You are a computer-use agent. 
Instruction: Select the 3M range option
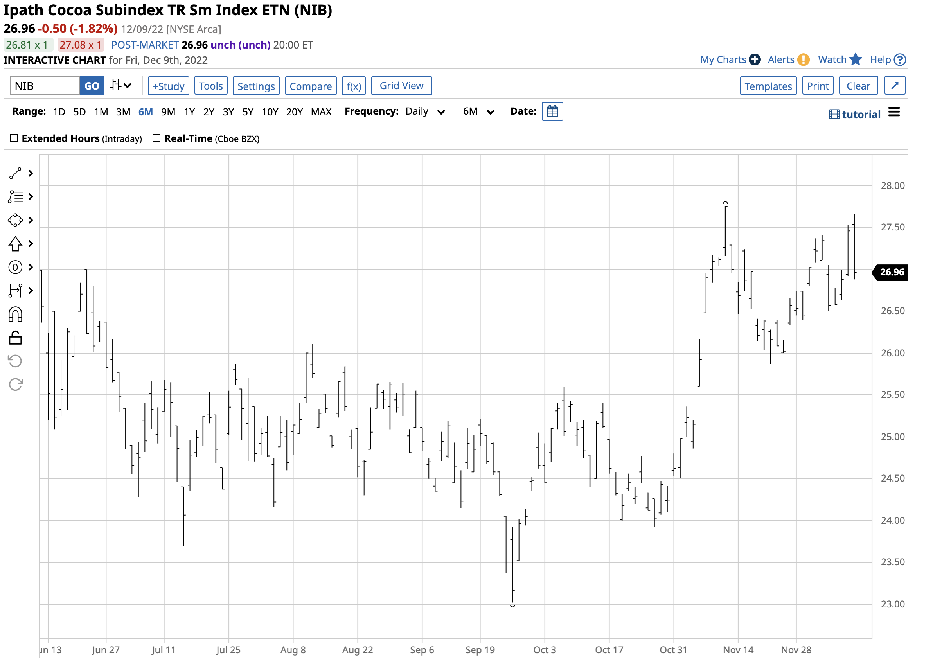(123, 112)
